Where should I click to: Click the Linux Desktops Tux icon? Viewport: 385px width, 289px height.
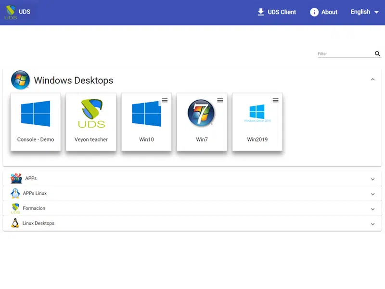point(15,223)
